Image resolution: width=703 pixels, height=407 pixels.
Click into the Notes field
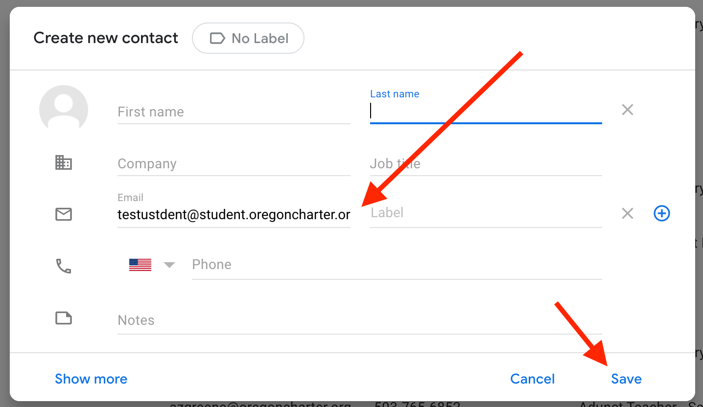click(x=359, y=320)
